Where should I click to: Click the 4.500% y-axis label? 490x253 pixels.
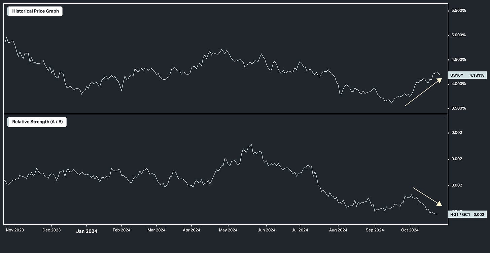pos(458,60)
